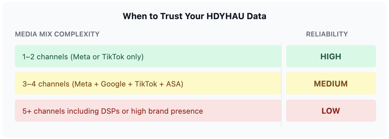
Task: Select the yellow row background
Action: click(x=148, y=83)
